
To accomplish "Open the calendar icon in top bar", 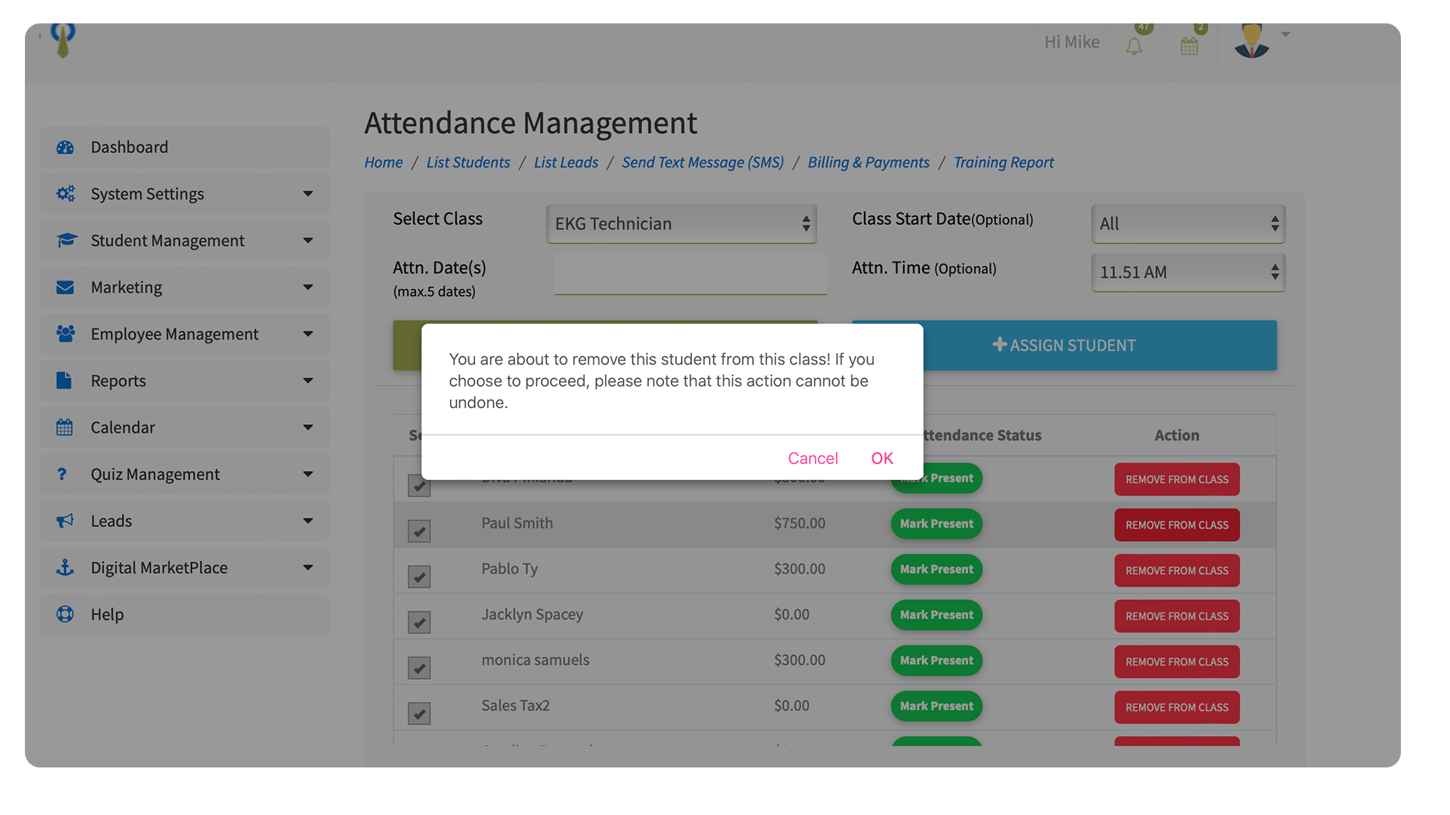I will point(1189,46).
